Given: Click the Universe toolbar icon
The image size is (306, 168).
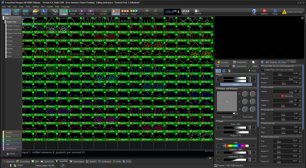Looking at the screenshot, I should 44,12.
